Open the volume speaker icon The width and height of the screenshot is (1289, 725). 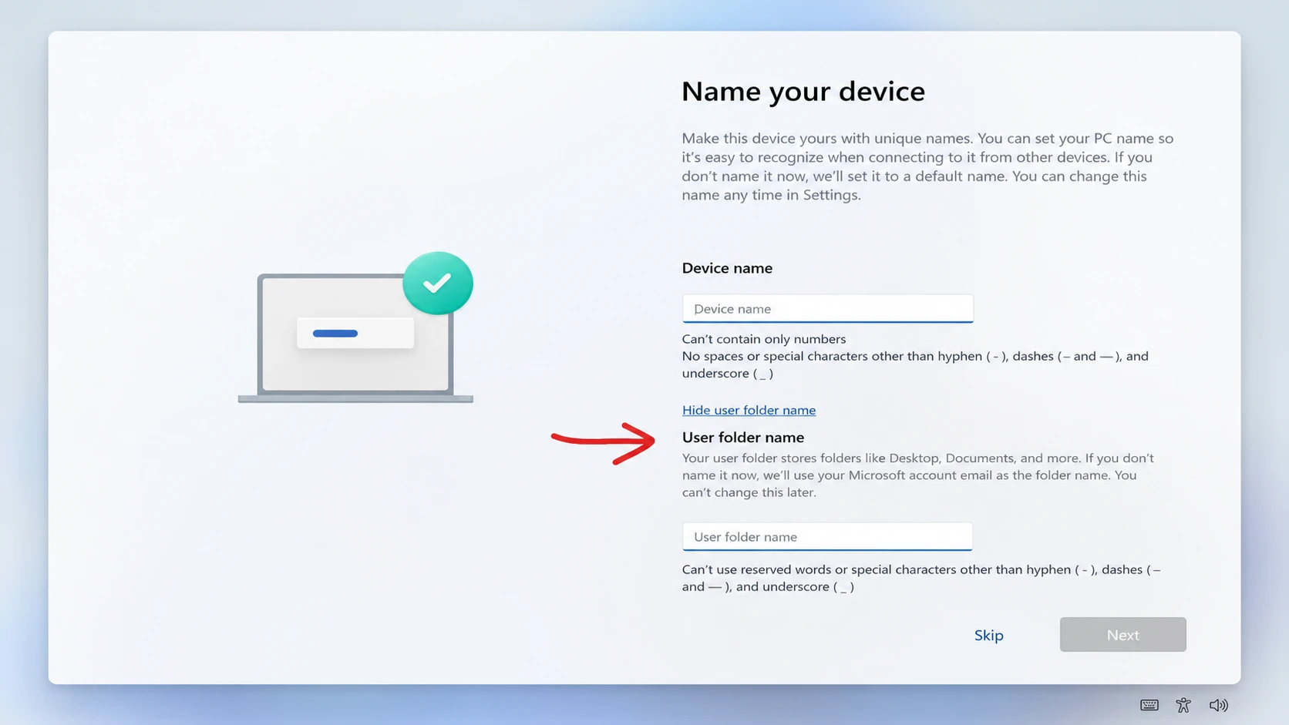pos(1219,705)
